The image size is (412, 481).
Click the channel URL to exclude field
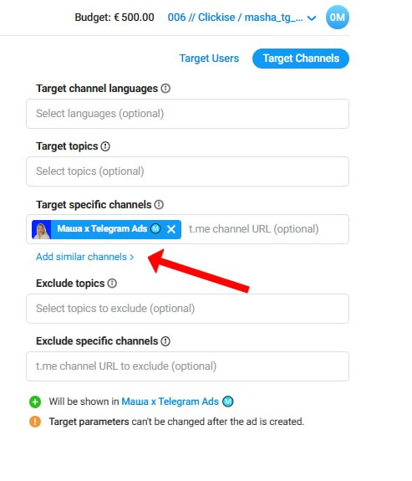coord(187,366)
